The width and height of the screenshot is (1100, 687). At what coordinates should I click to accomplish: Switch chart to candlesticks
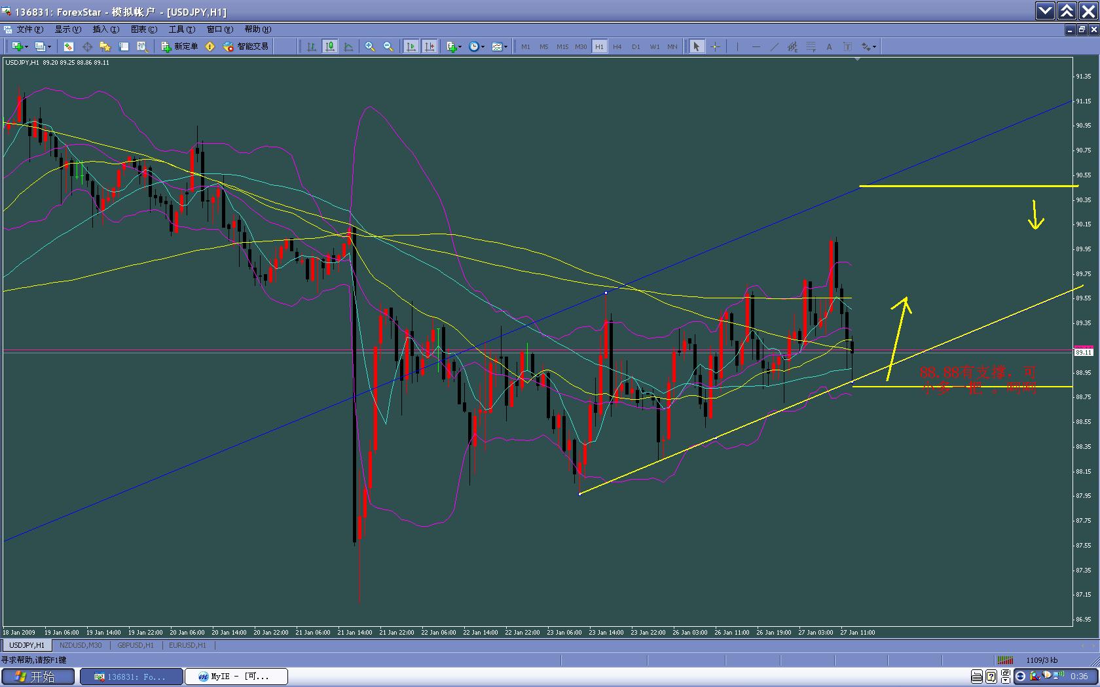pos(330,46)
